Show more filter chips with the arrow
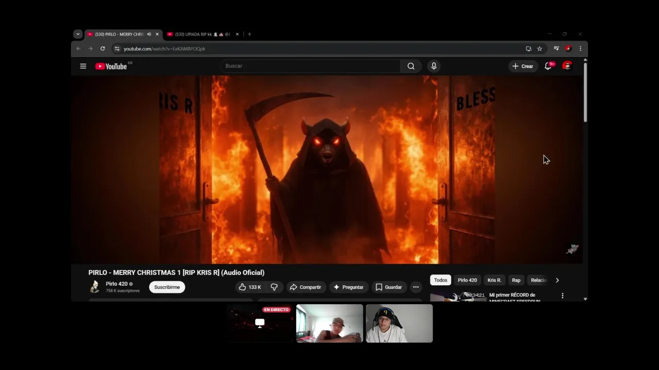Viewport: 659px width, 370px height. click(x=557, y=280)
